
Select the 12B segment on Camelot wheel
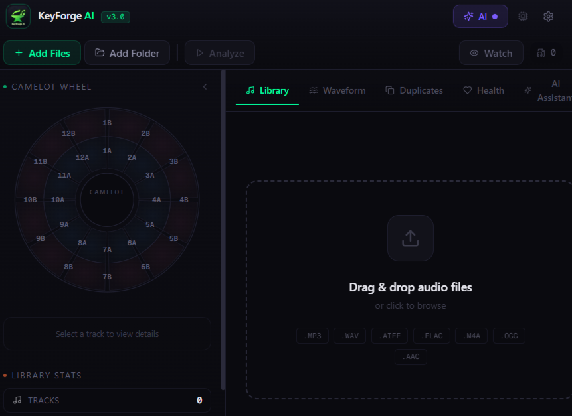point(68,133)
